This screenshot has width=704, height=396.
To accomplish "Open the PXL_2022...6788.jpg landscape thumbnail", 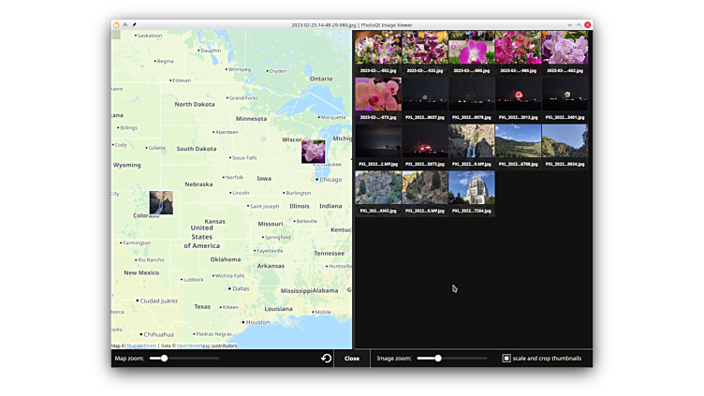I will [518, 141].
